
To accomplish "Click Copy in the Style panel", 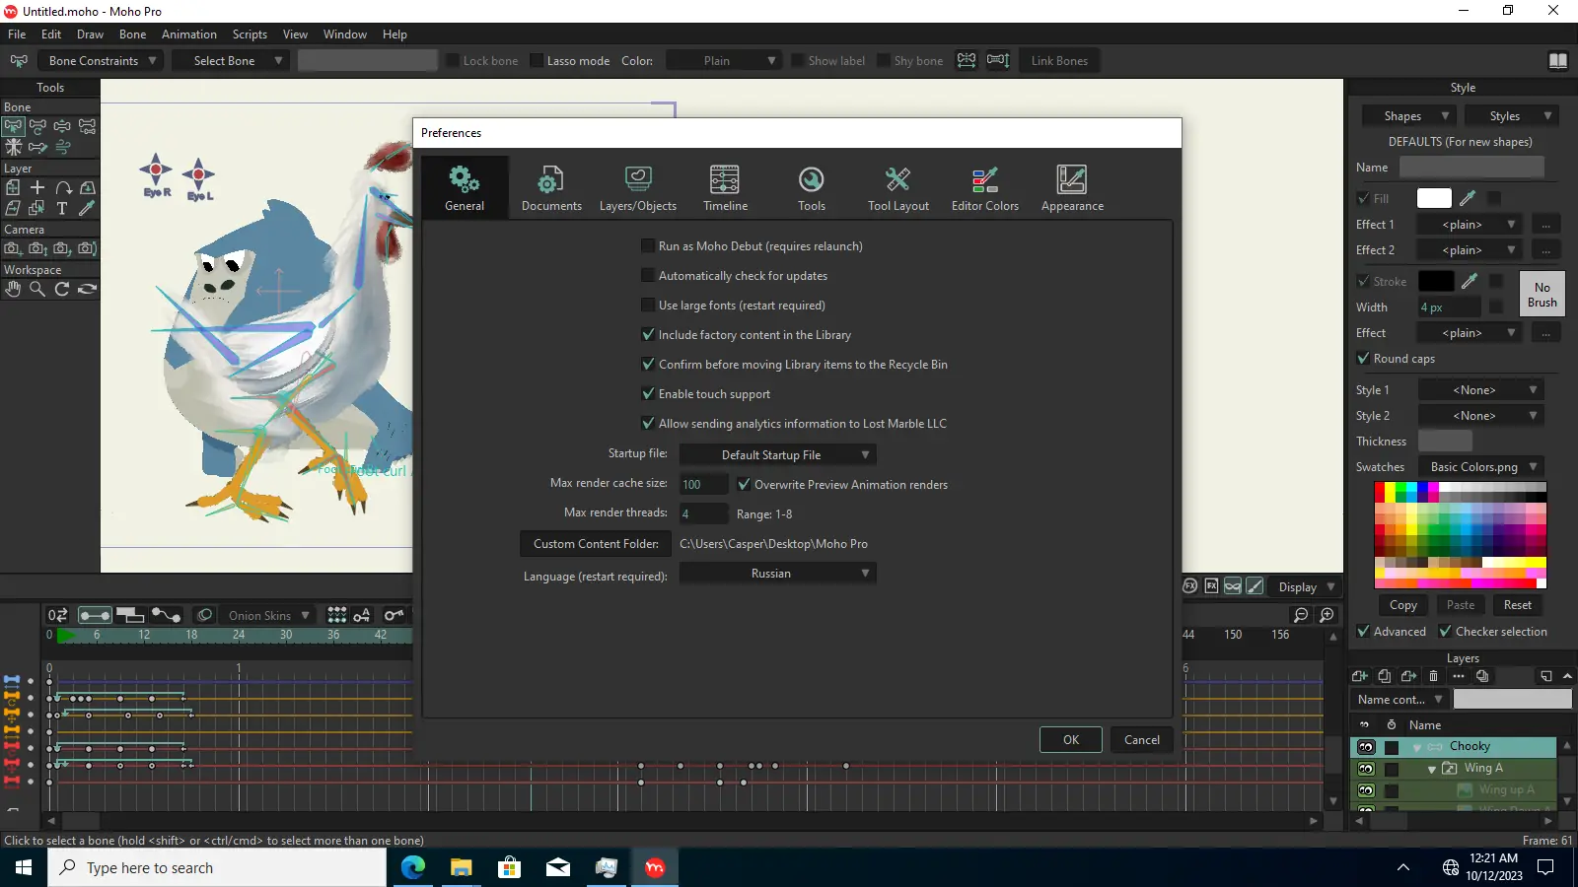I will click(x=1403, y=605).
